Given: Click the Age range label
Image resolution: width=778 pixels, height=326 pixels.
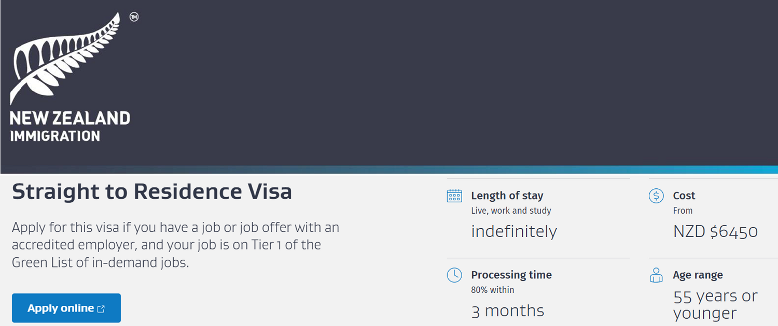Looking at the screenshot, I should pos(698,275).
